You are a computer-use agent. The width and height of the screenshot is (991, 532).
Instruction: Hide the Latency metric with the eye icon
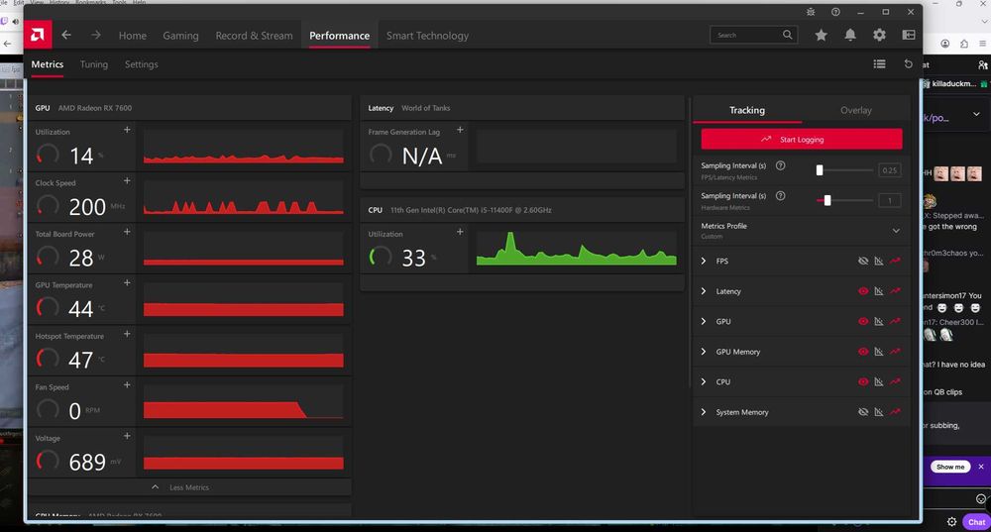(863, 291)
